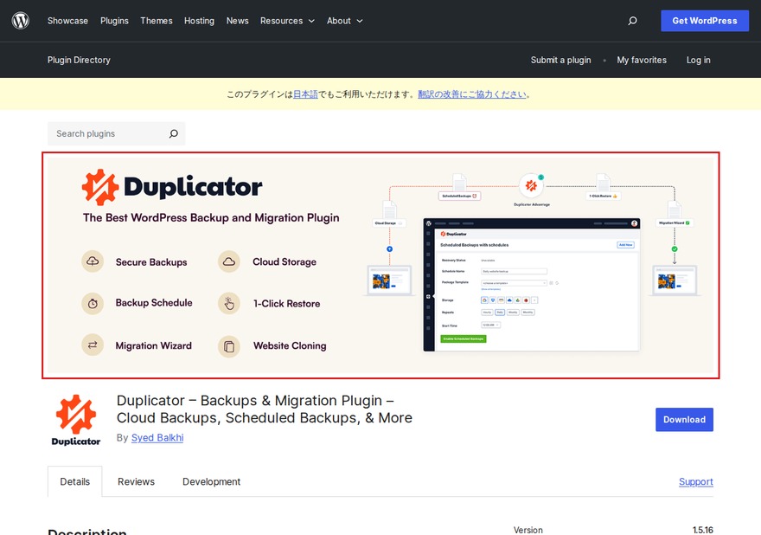
Task: Go to the Plugins menu item
Action: pyautogui.click(x=114, y=21)
